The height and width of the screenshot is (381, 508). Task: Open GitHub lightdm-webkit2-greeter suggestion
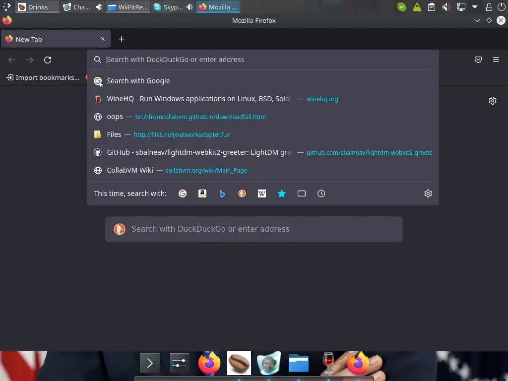point(263,152)
